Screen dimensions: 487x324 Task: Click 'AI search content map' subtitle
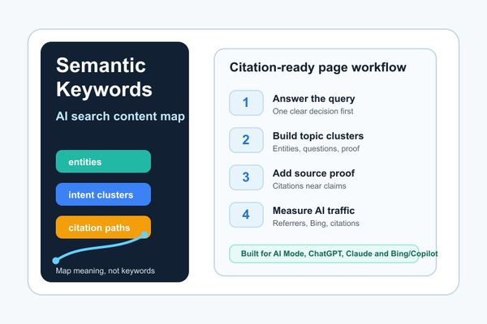(120, 117)
